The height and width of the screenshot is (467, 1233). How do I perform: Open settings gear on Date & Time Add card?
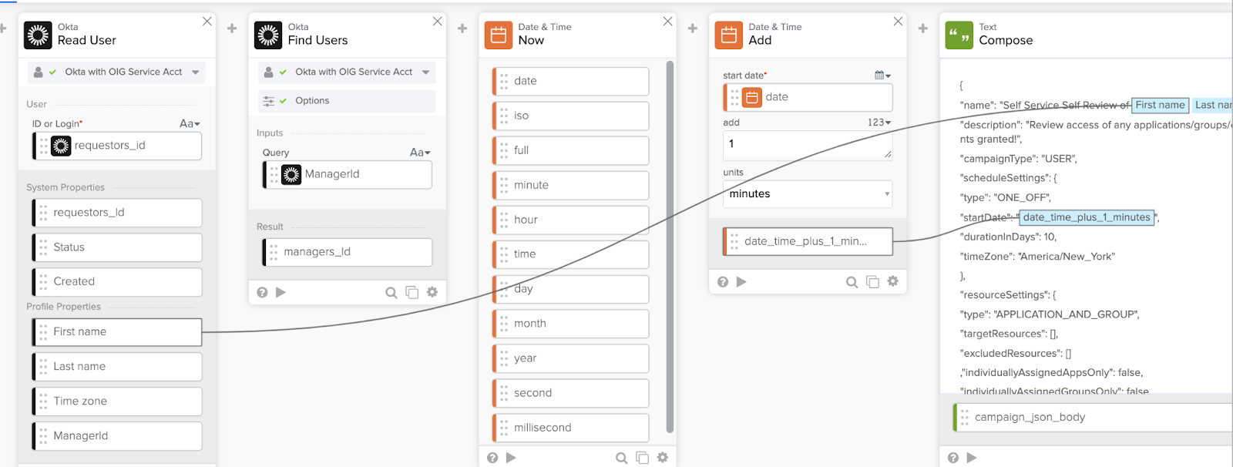pos(892,282)
